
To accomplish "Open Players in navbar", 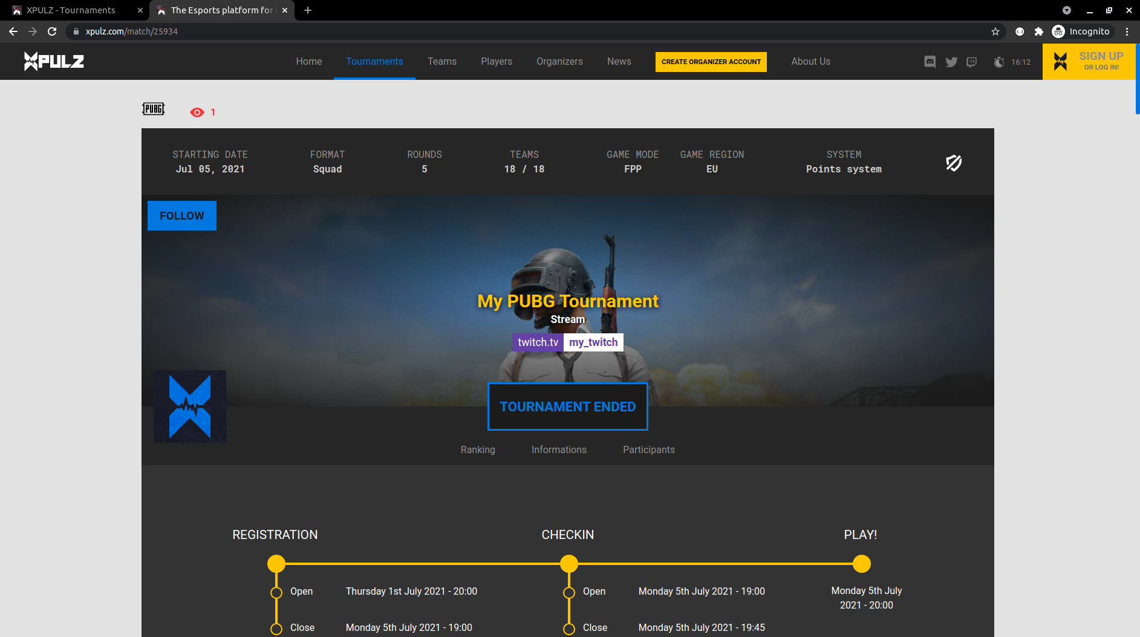I will point(497,62).
